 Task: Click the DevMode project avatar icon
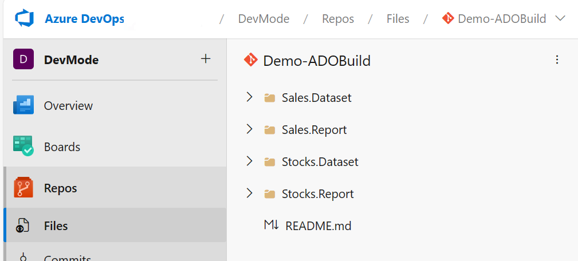(23, 60)
